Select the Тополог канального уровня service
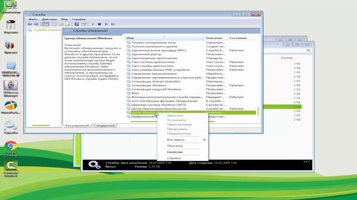The width and height of the screenshot is (357, 200). (x=154, y=47)
